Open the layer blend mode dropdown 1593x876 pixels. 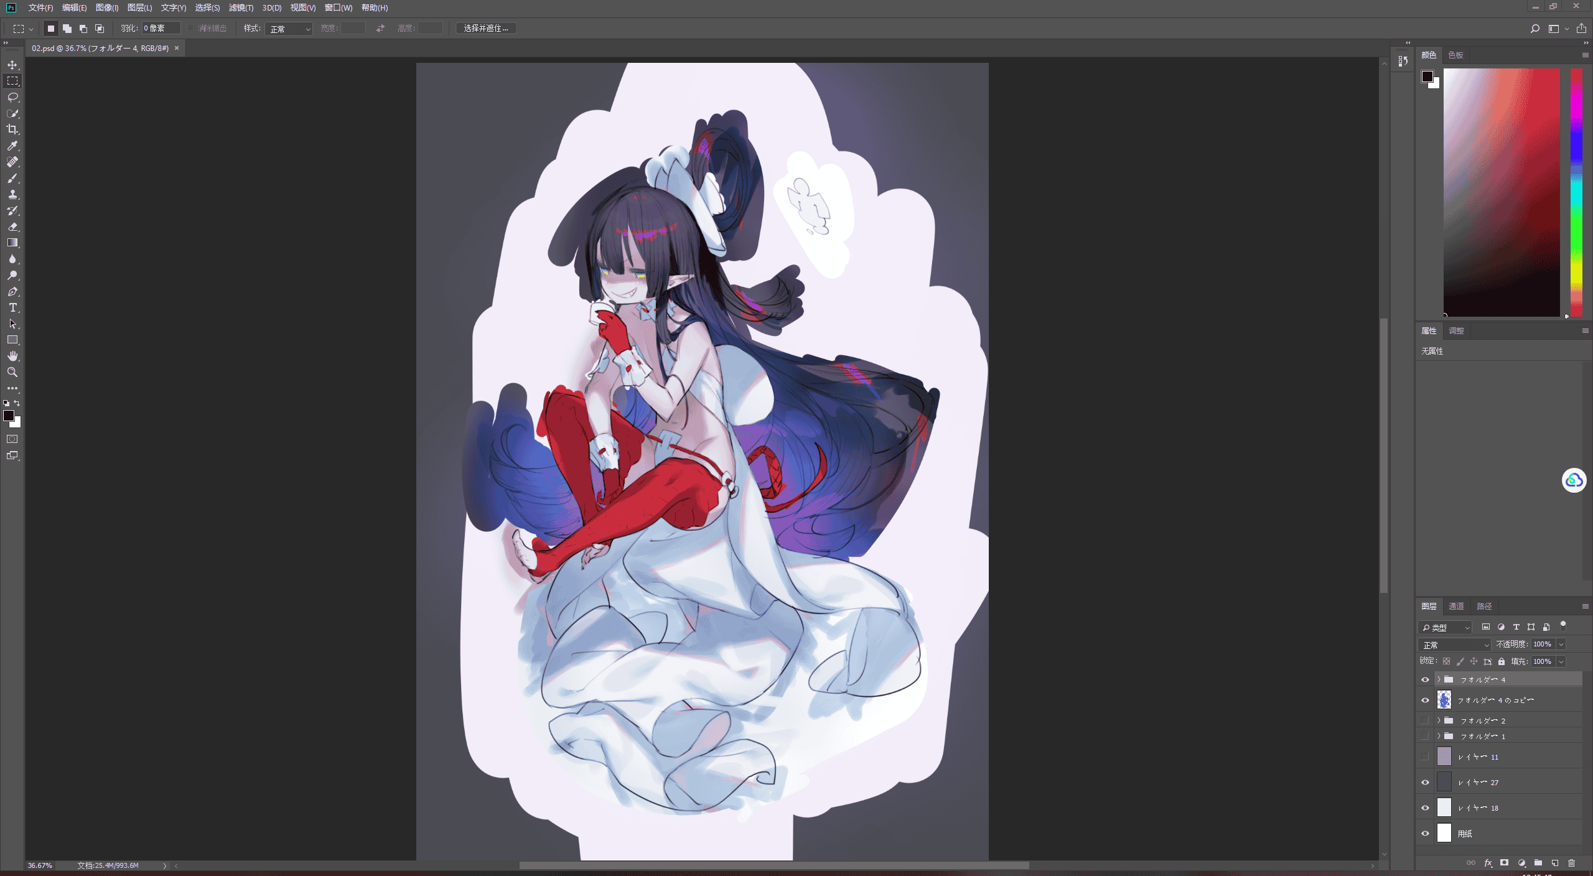click(x=1454, y=645)
